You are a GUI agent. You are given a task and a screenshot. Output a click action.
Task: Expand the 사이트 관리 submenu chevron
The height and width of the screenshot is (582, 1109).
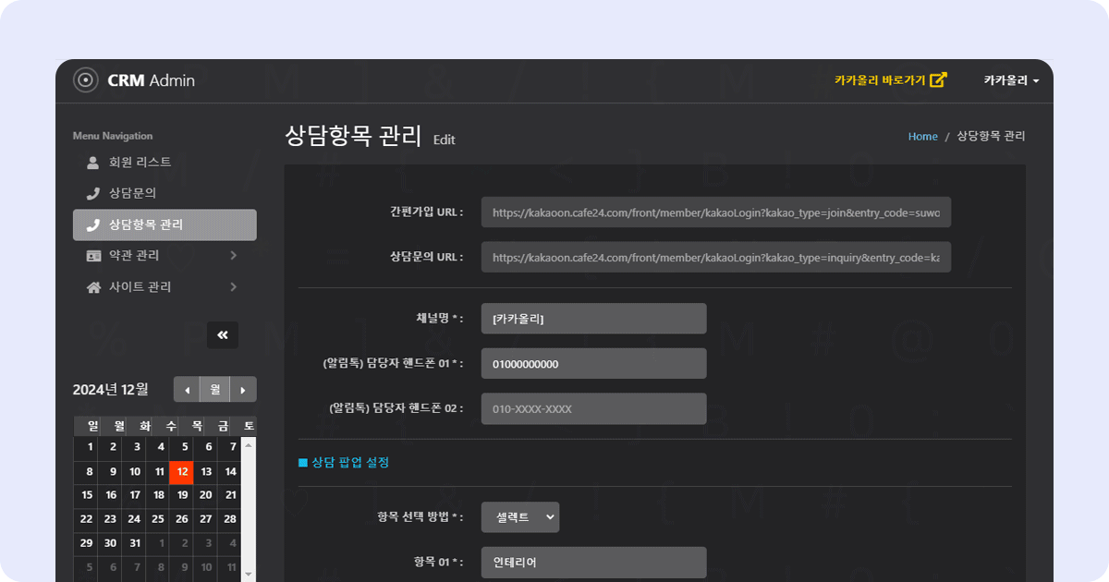click(x=234, y=287)
